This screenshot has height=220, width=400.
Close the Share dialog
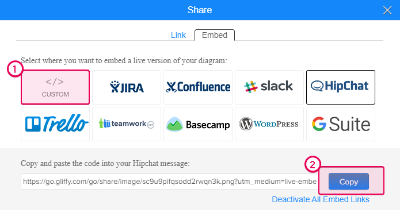pyautogui.click(x=387, y=10)
